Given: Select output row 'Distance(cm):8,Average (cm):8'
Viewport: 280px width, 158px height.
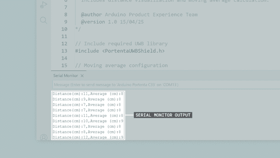Looking at the screenshot, I should [87, 132].
